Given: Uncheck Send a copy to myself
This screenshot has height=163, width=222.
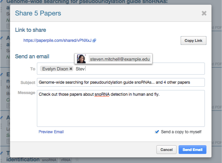Looking at the screenshot, I should [157, 132].
